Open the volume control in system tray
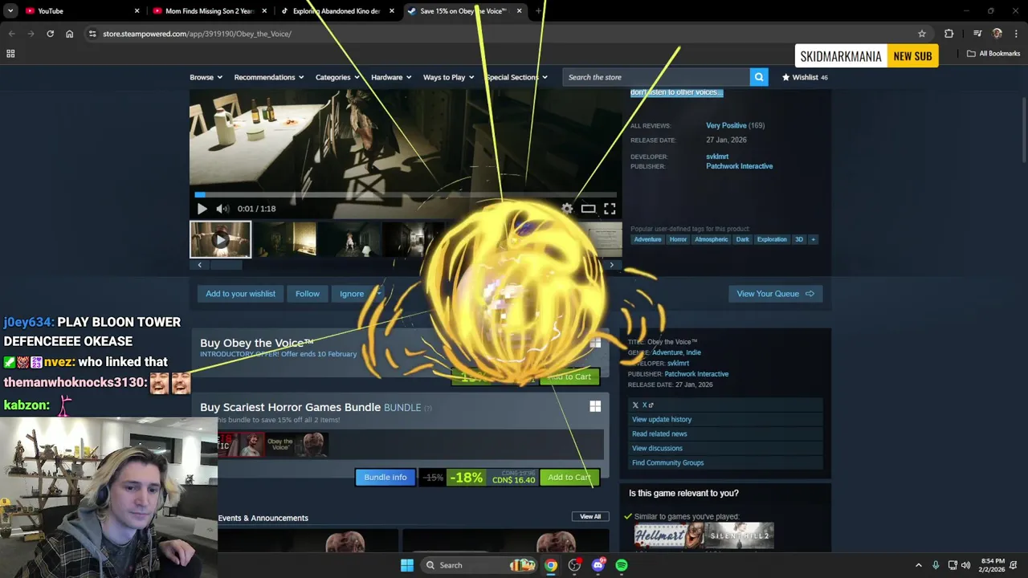The height and width of the screenshot is (578, 1028). 965,565
